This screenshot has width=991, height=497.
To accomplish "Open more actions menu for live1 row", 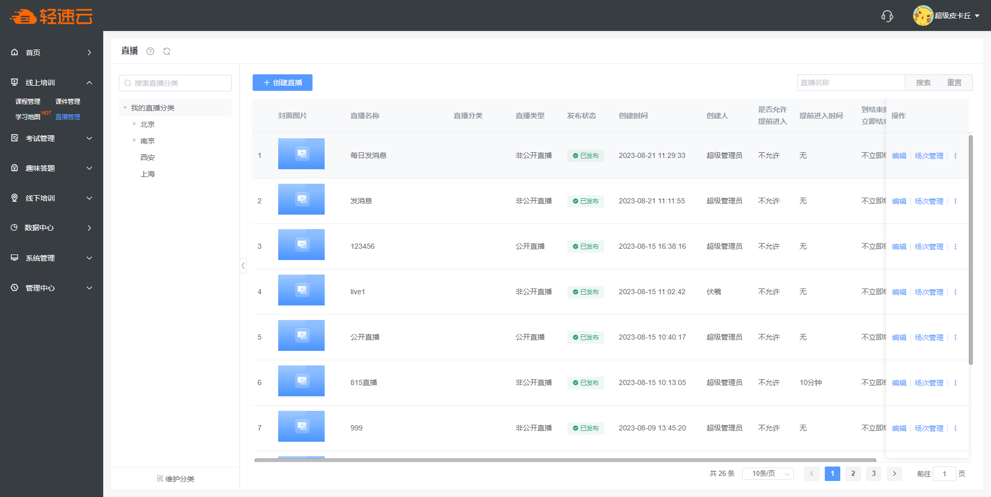I will (x=955, y=292).
